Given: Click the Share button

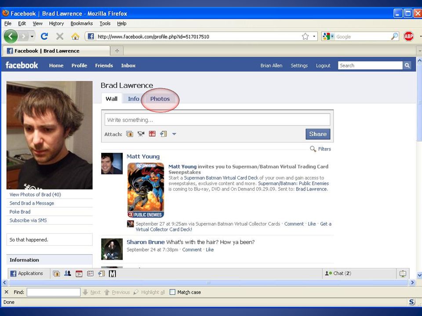Looking at the screenshot, I should [318, 134].
